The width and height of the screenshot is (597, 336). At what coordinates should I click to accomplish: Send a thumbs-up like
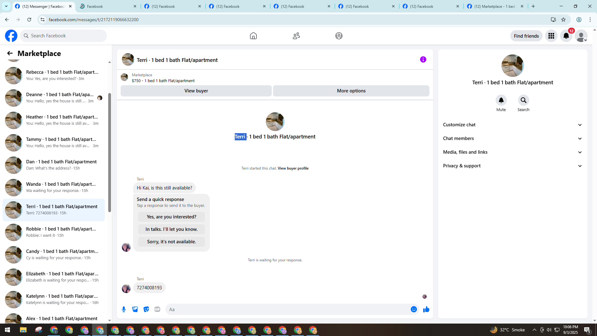pos(426,309)
